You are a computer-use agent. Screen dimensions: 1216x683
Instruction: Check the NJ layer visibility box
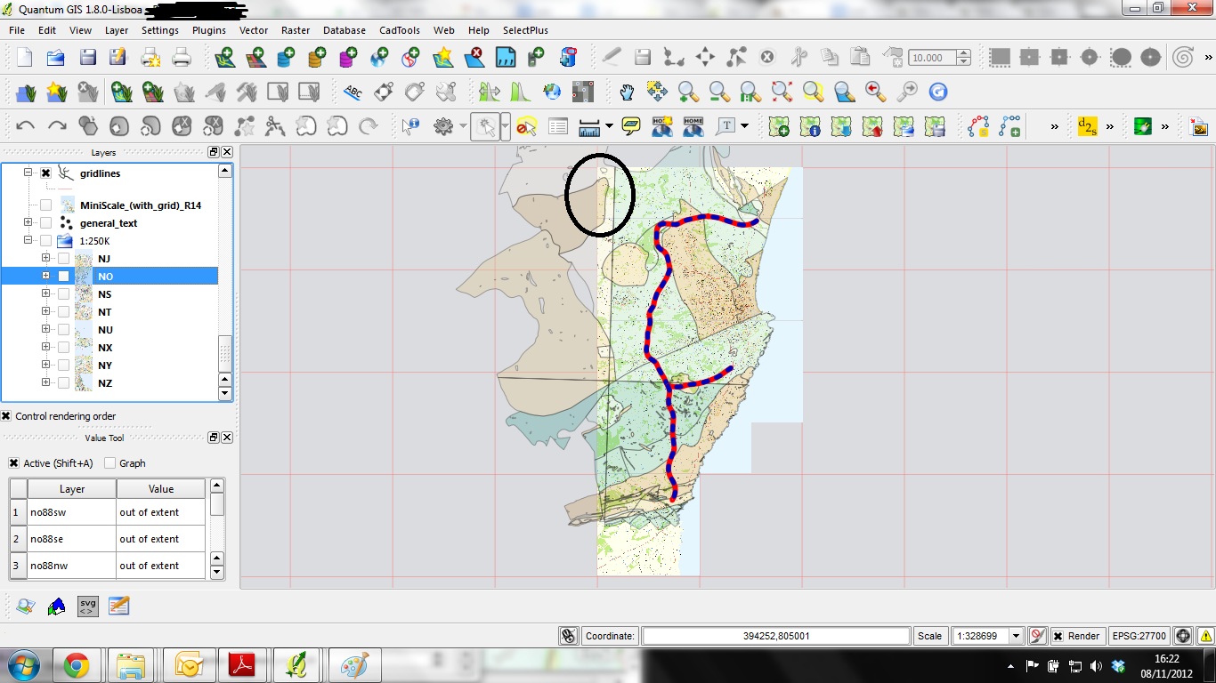(x=63, y=259)
